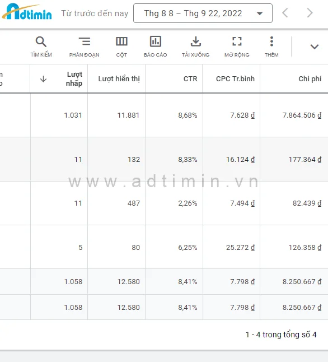
Task: Collapse toolbar with the chevron arrow
Action: pyautogui.click(x=314, y=47)
